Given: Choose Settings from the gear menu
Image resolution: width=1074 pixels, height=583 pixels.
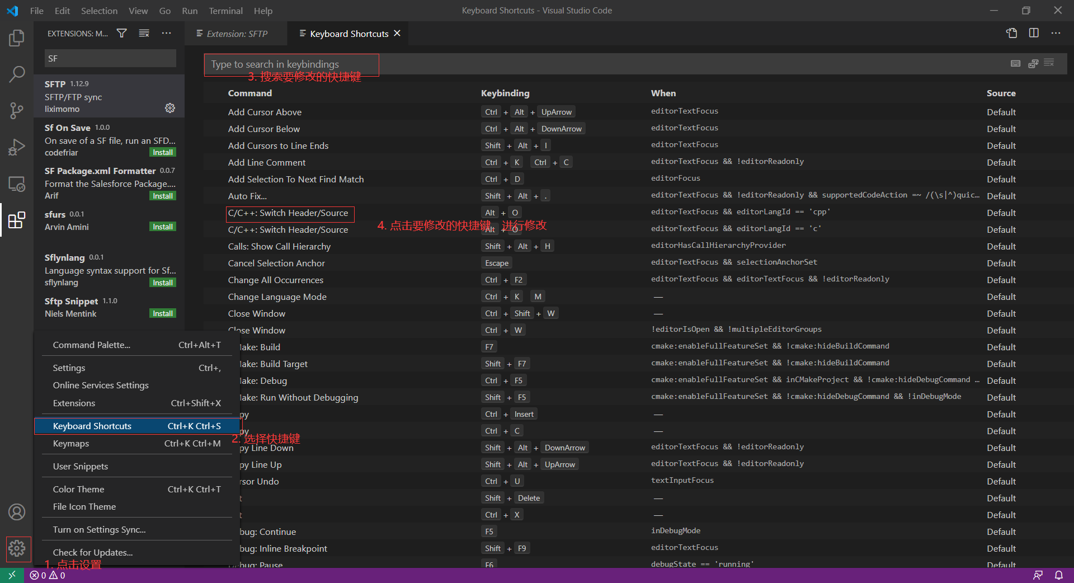Looking at the screenshot, I should [137, 368].
